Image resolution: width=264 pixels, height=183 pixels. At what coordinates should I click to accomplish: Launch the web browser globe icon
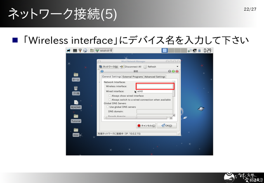click(x=85, y=50)
